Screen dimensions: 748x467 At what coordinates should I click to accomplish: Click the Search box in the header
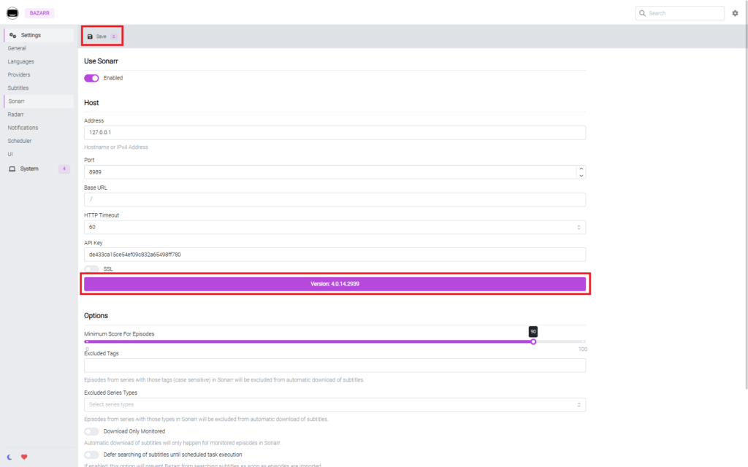tap(680, 13)
